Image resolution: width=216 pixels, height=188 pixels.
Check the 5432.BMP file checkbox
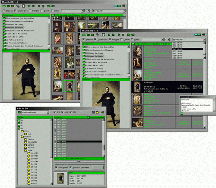[55, 119]
